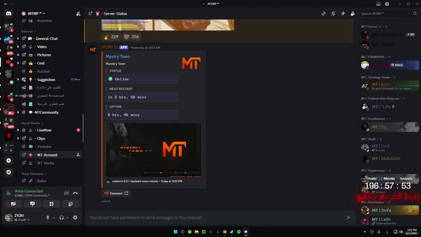
Task: Open Steam from the taskbar
Action: [232, 232]
